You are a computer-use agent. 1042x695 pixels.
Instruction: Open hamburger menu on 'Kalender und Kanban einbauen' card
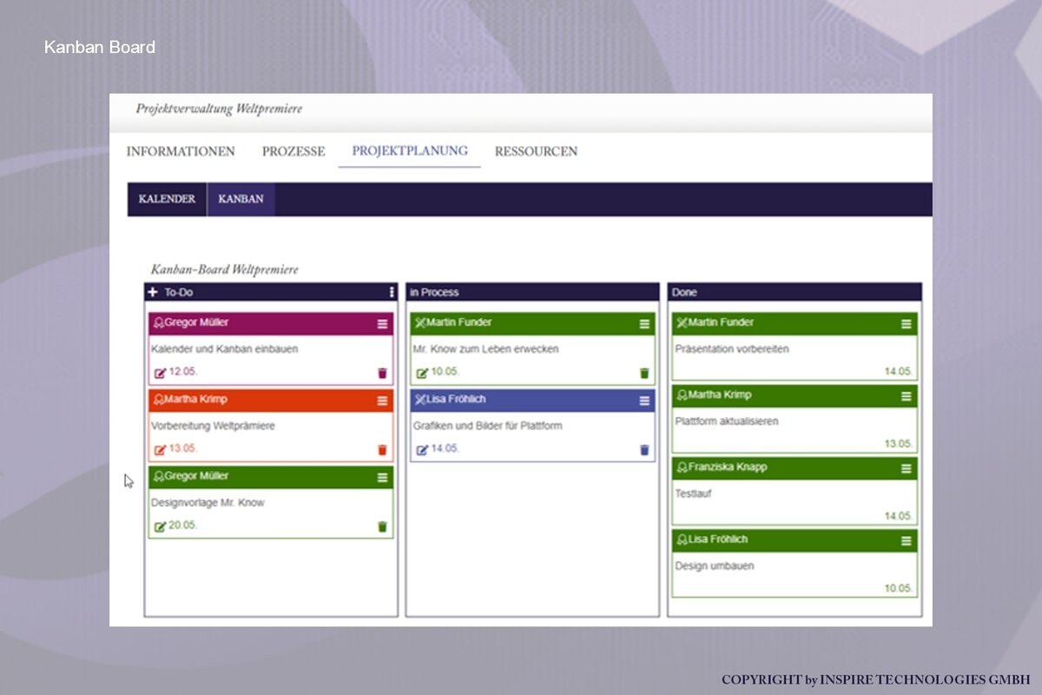[x=382, y=324]
